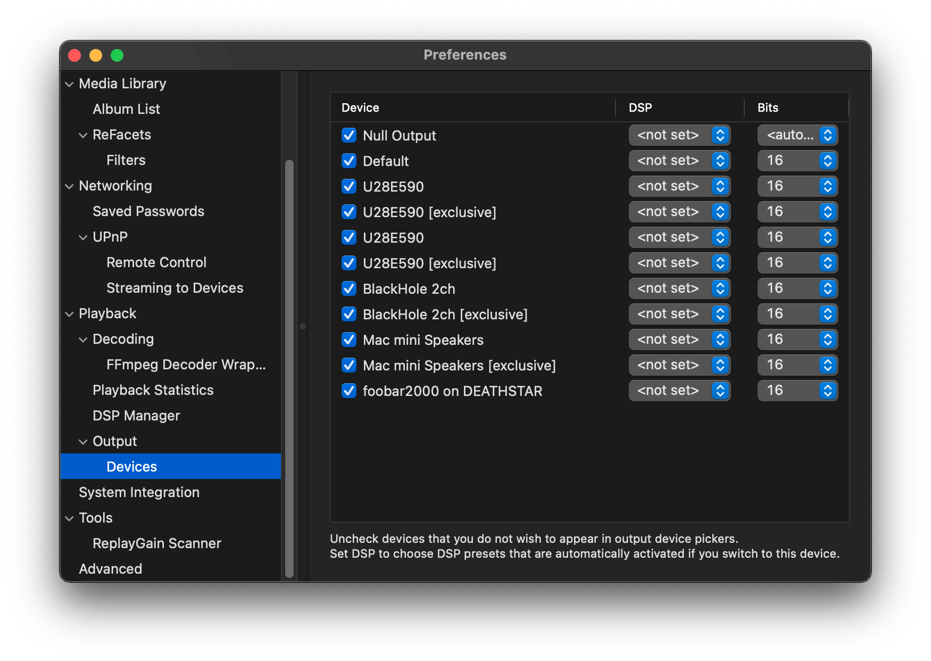Open DSP dropdown for Mac mini Speakers
The width and height of the screenshot is (931, 661).
(679, 340)
